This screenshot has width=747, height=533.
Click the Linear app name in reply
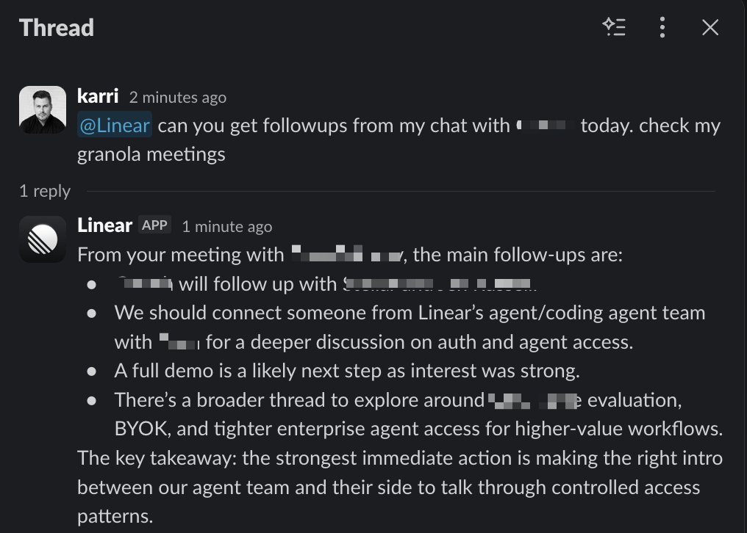tap(105, 225)
